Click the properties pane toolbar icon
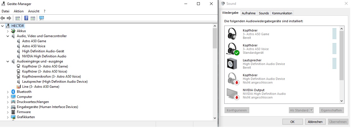This screenshot has height=128, width=351. [33, 18]
